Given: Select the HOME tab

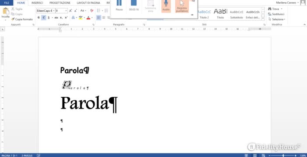Looking at the screenshot, I should [x=21, y=3].
